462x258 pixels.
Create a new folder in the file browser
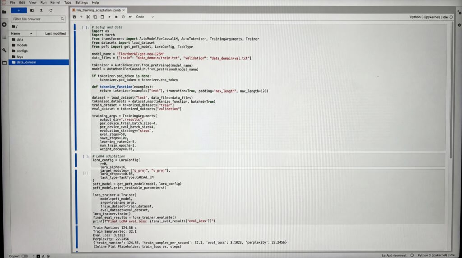32,10
